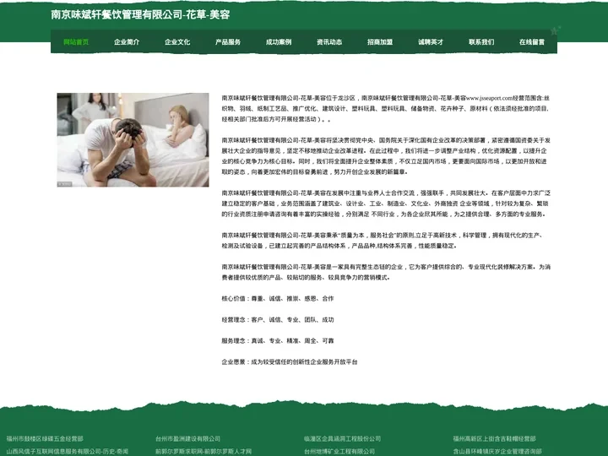Click site title 南京味斌轩餐饮管理有限公司-花草-美容
Viewport: 608px width, 456px height.
(x=140, y=14)
